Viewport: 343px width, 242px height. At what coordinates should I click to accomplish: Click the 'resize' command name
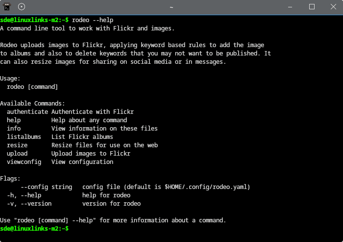[17, 145]
